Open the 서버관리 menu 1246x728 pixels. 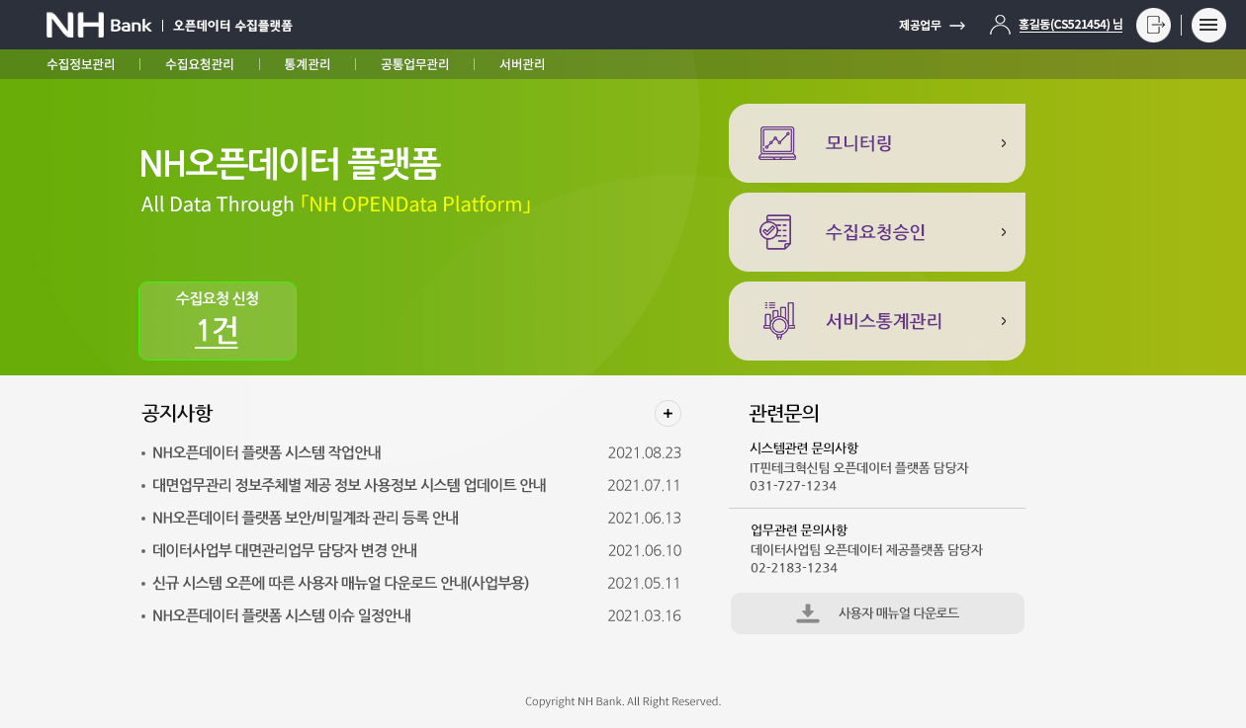522,64
